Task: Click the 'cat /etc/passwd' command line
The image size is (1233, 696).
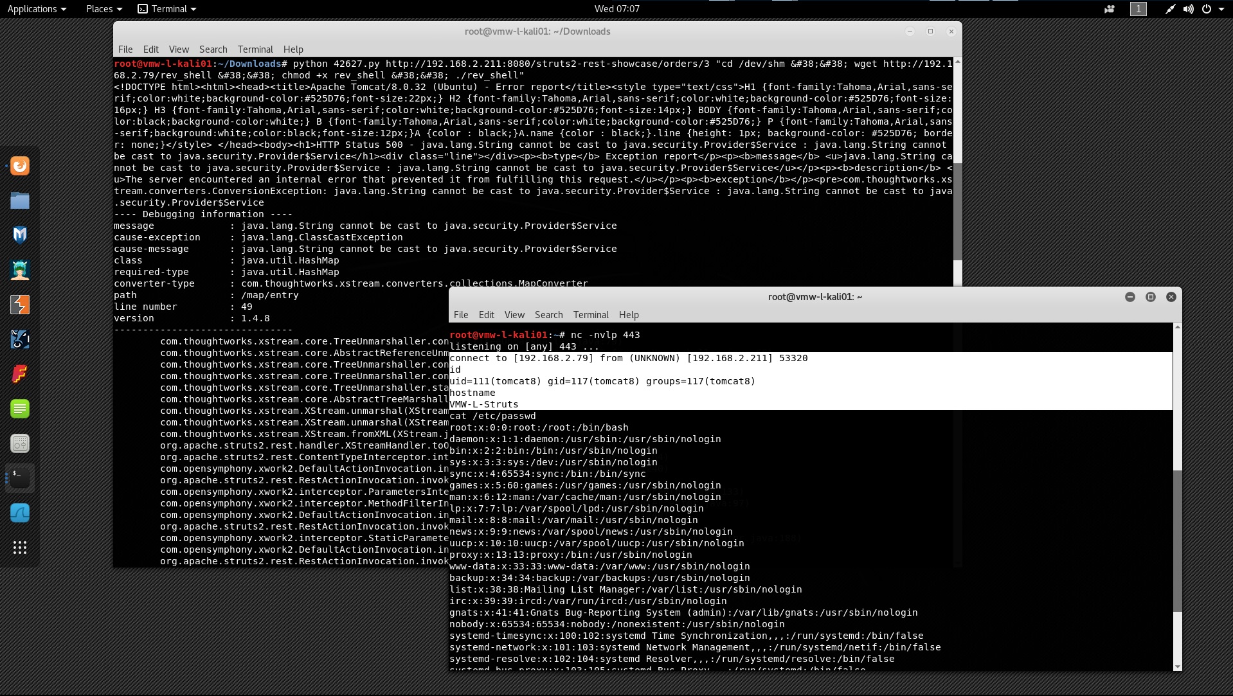Action: [492, 416]
